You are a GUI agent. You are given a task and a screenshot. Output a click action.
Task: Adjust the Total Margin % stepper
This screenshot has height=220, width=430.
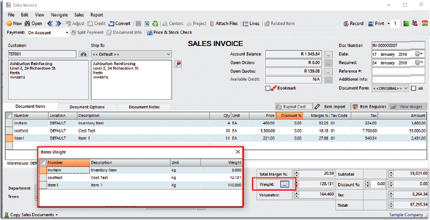(296, 174)
